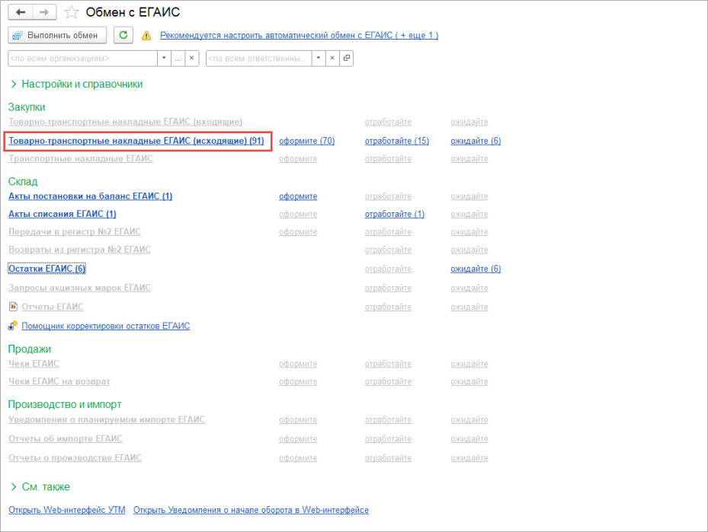Click the Отчеты ЕГАИС report icon

13,307
